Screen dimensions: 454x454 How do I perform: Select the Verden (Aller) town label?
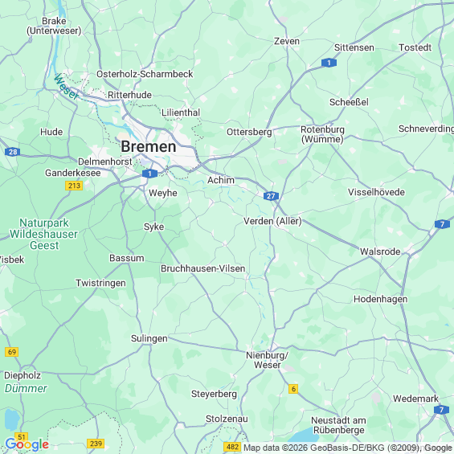click(272, 221)
